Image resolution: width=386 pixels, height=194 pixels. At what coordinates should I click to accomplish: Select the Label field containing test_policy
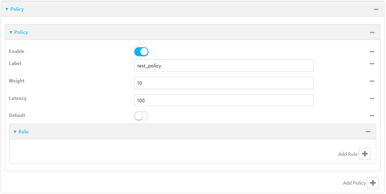tap(224, 65)
